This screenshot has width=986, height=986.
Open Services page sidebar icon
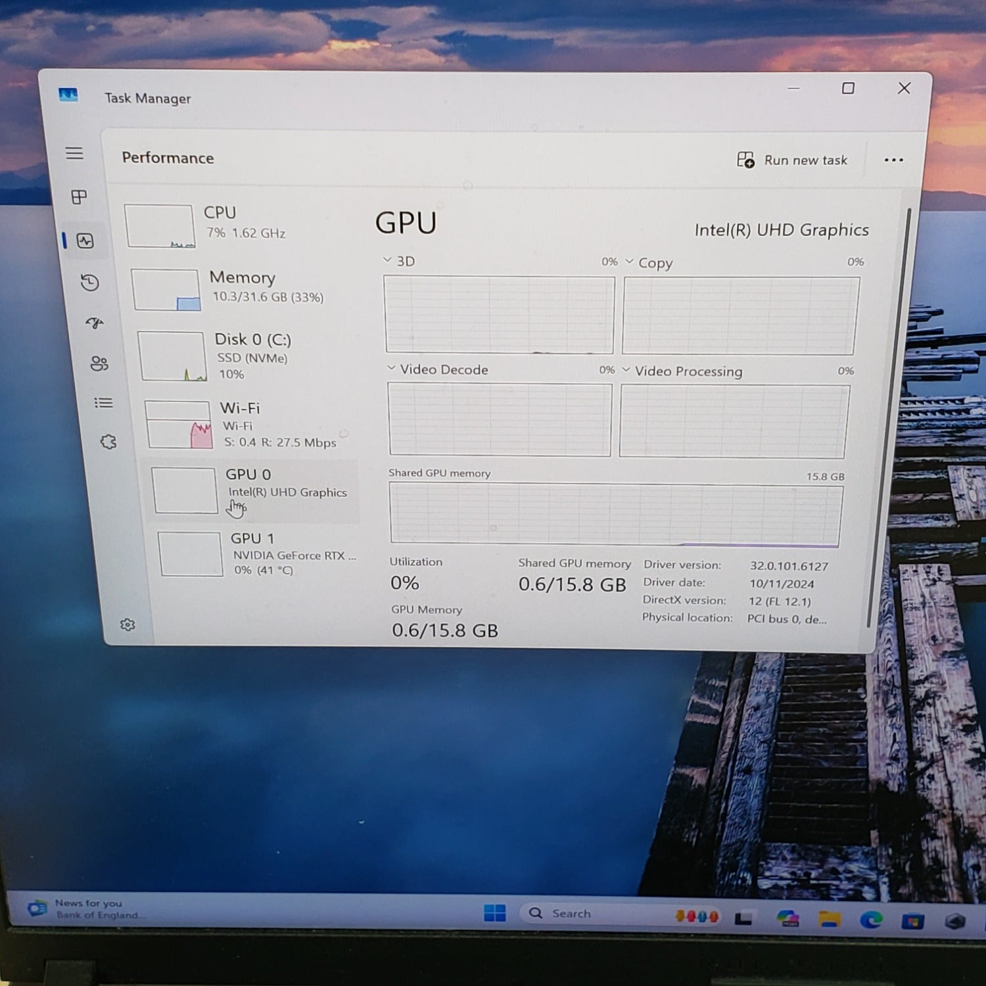click(108, 442)
